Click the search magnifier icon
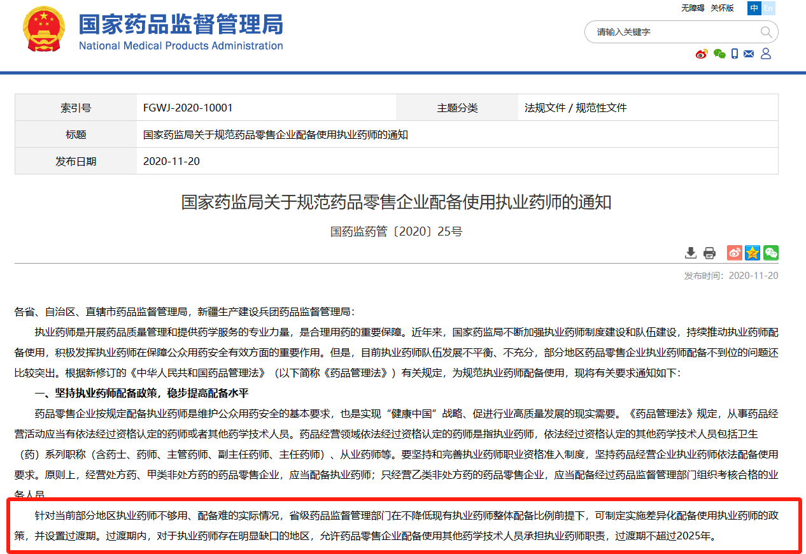 click(x=766, y=32)
